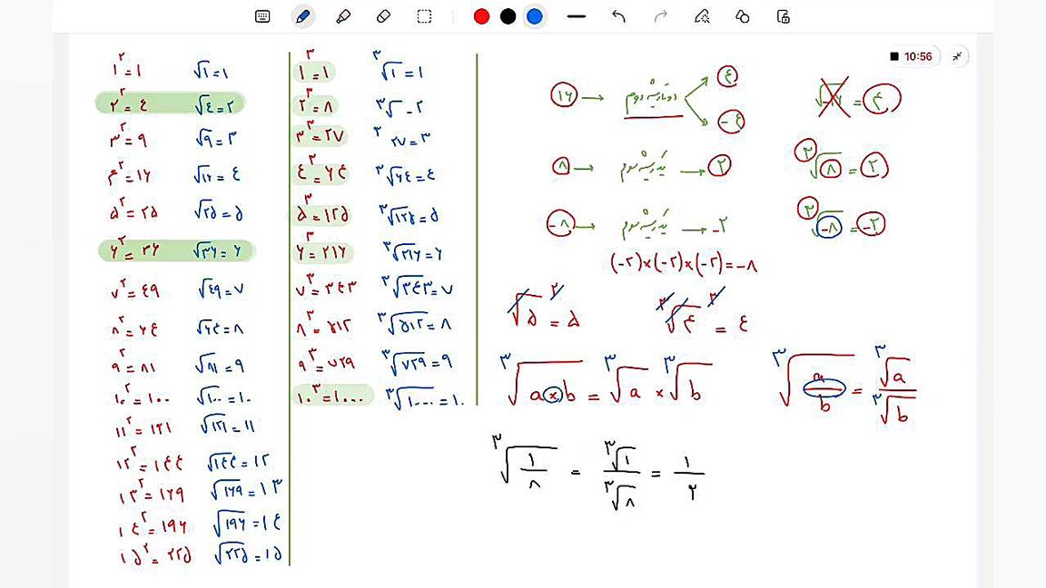Open the stroke thickness line option

coord(577,16)
